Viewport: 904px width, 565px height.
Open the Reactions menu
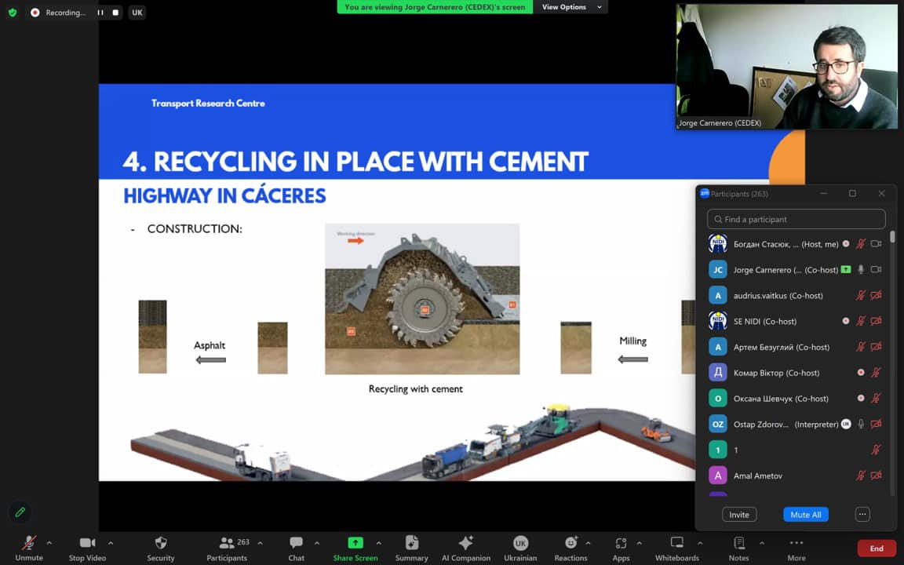point(570,547)
